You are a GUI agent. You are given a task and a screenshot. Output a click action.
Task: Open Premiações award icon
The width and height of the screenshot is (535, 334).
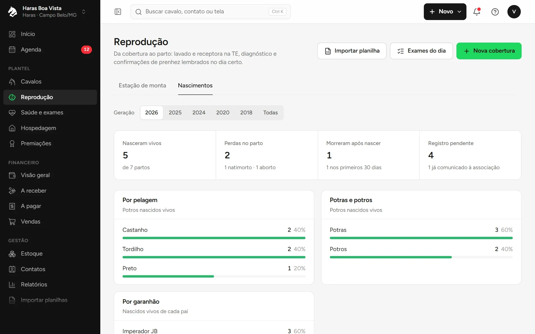pos(12,143)
